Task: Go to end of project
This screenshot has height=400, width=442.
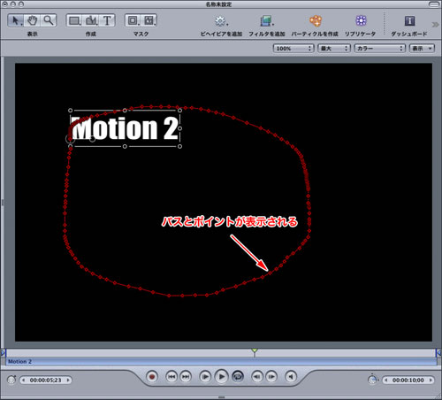Action: pos(186,377)
